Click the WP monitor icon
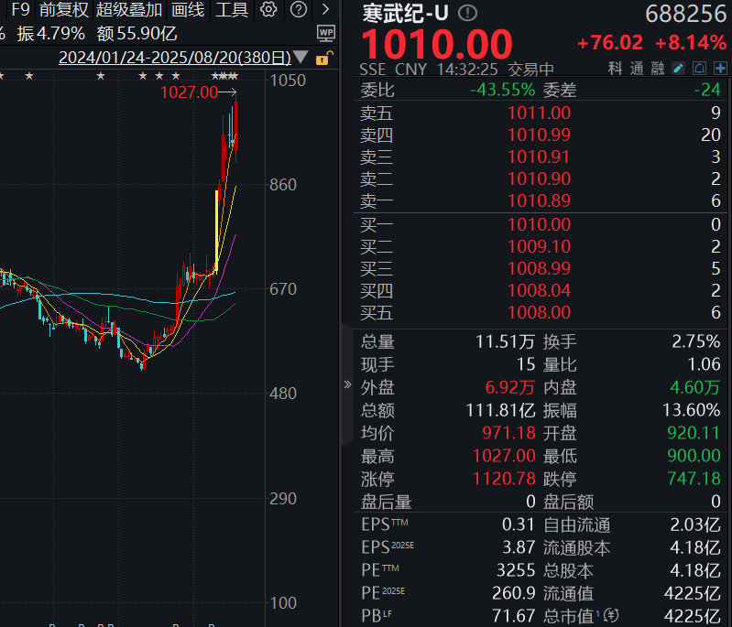The width and height of the screenshot is (732, 627). click(326, 33)
